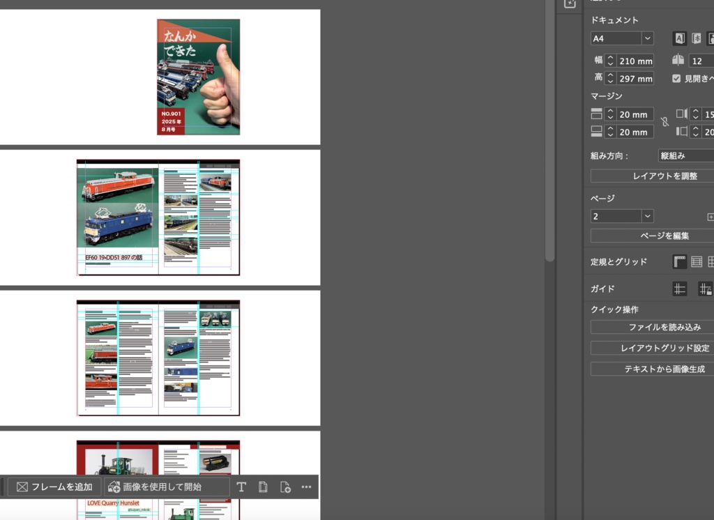Click the add-page icon in contextual taskbar
Image resolution: width=714 pixels, height=520 pixels.
coord(285,487)
